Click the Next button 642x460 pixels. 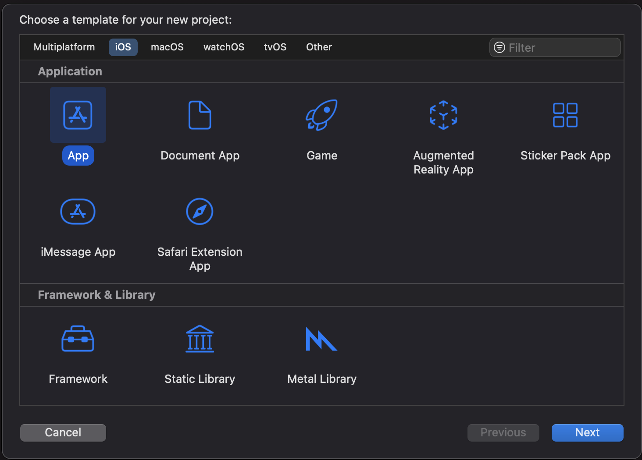(x=588, y=432)
